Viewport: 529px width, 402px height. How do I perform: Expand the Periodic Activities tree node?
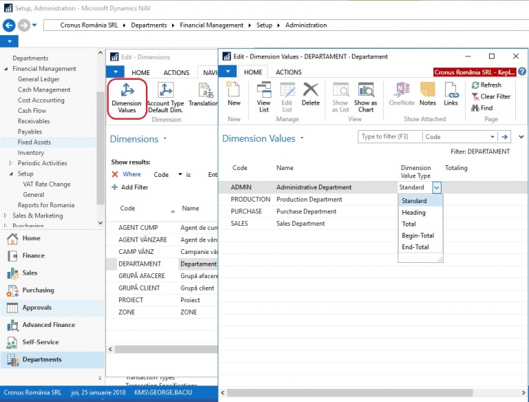pos(10,163)
